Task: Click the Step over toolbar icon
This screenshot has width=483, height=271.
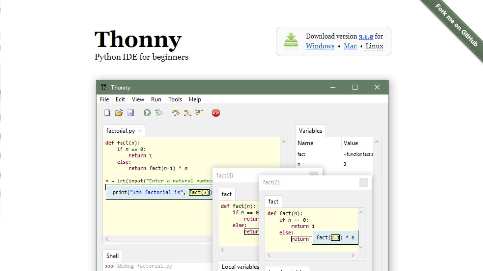Action: [176, 113]
